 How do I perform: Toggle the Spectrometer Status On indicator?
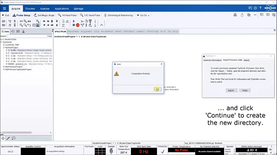pyautogui.click(x=10, y=152)
